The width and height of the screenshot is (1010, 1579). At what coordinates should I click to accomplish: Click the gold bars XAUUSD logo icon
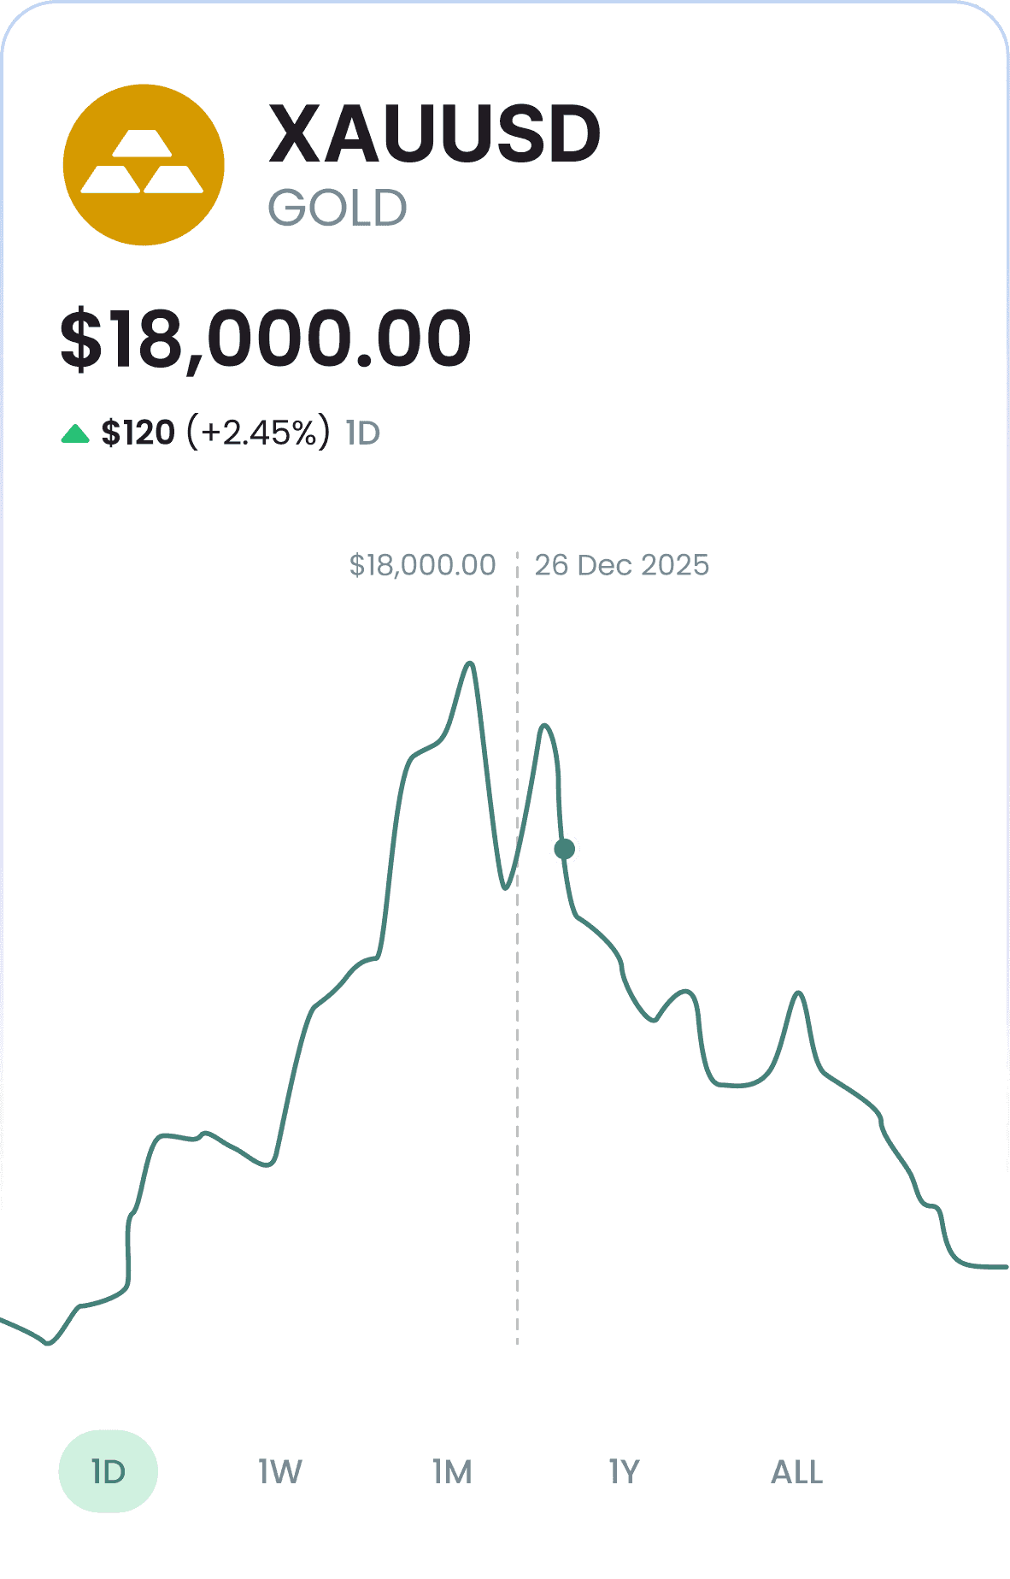click(144, 165)
